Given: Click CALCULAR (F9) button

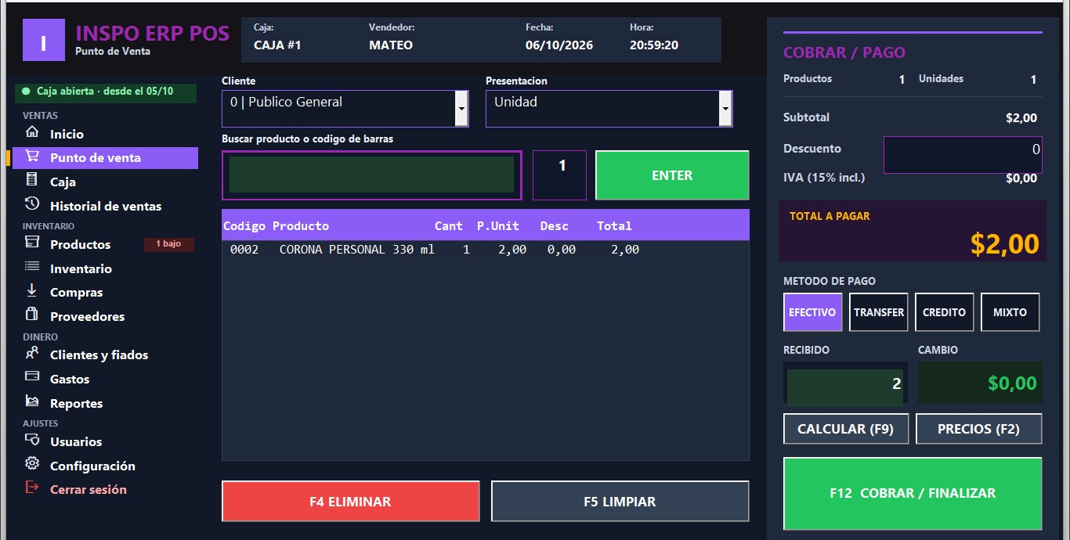Looking at the screenshot, I should [846, 429].
